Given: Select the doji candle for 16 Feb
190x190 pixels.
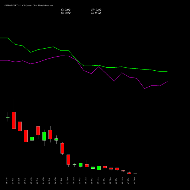Looking at the screenshot, I should (8, 118).
